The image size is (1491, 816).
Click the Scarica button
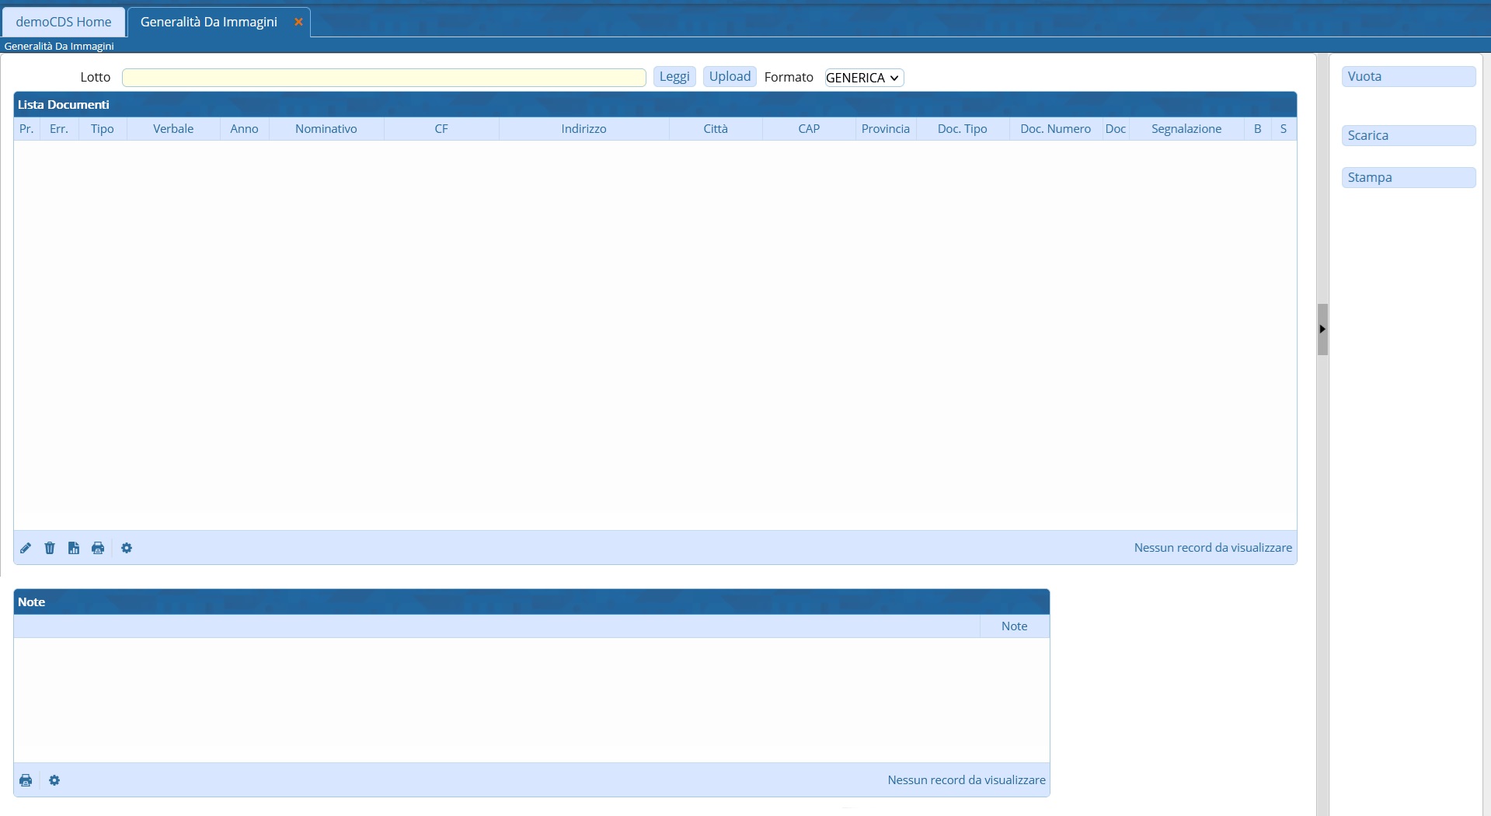(x=1408, y=135)
